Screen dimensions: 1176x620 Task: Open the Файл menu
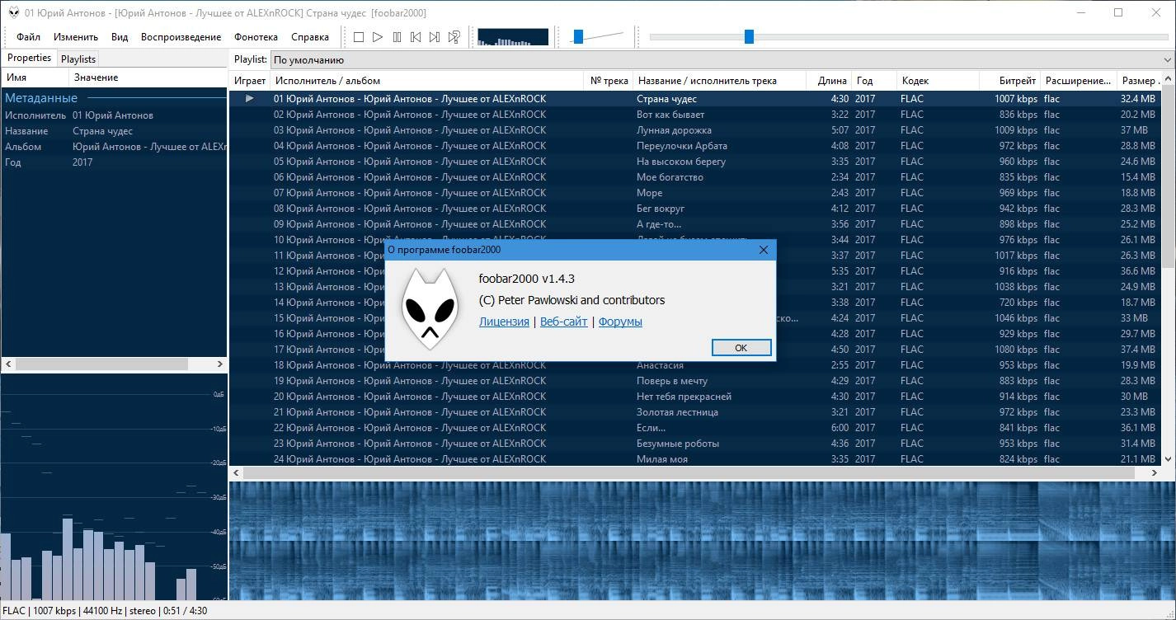pyautogui.click(x=28, y=37)
